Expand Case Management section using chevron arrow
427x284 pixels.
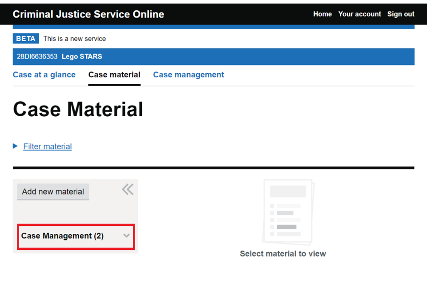pyautogui.click(x=127, y=236)
